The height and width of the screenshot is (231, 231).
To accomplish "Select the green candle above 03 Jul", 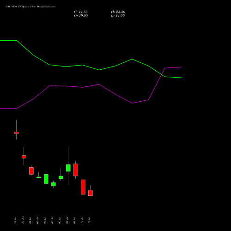I will pos(46,179).
